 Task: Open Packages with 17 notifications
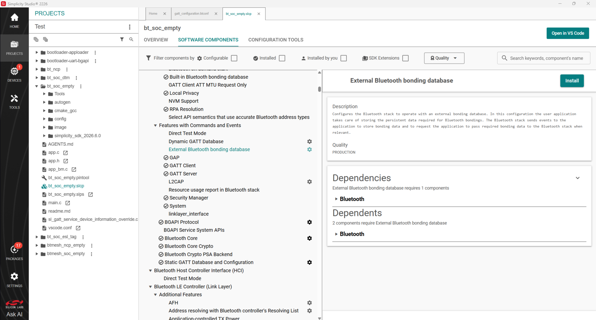click(14, 252)
